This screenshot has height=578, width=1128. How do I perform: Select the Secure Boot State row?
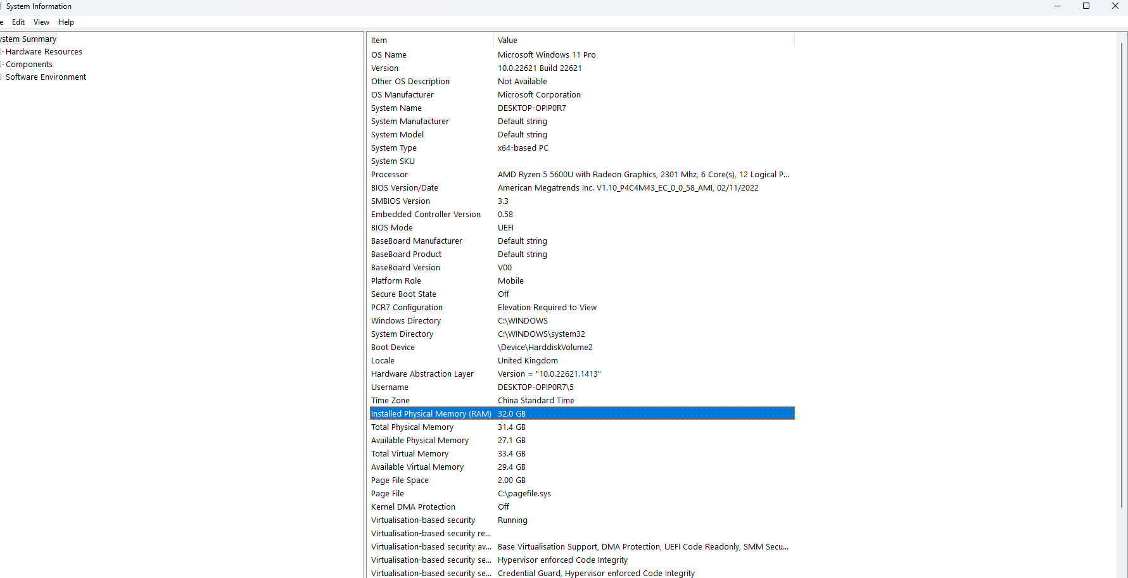coord(581,294)
